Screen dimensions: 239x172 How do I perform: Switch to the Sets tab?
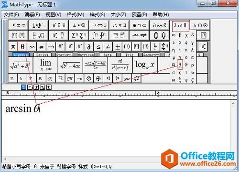point(108,54)
